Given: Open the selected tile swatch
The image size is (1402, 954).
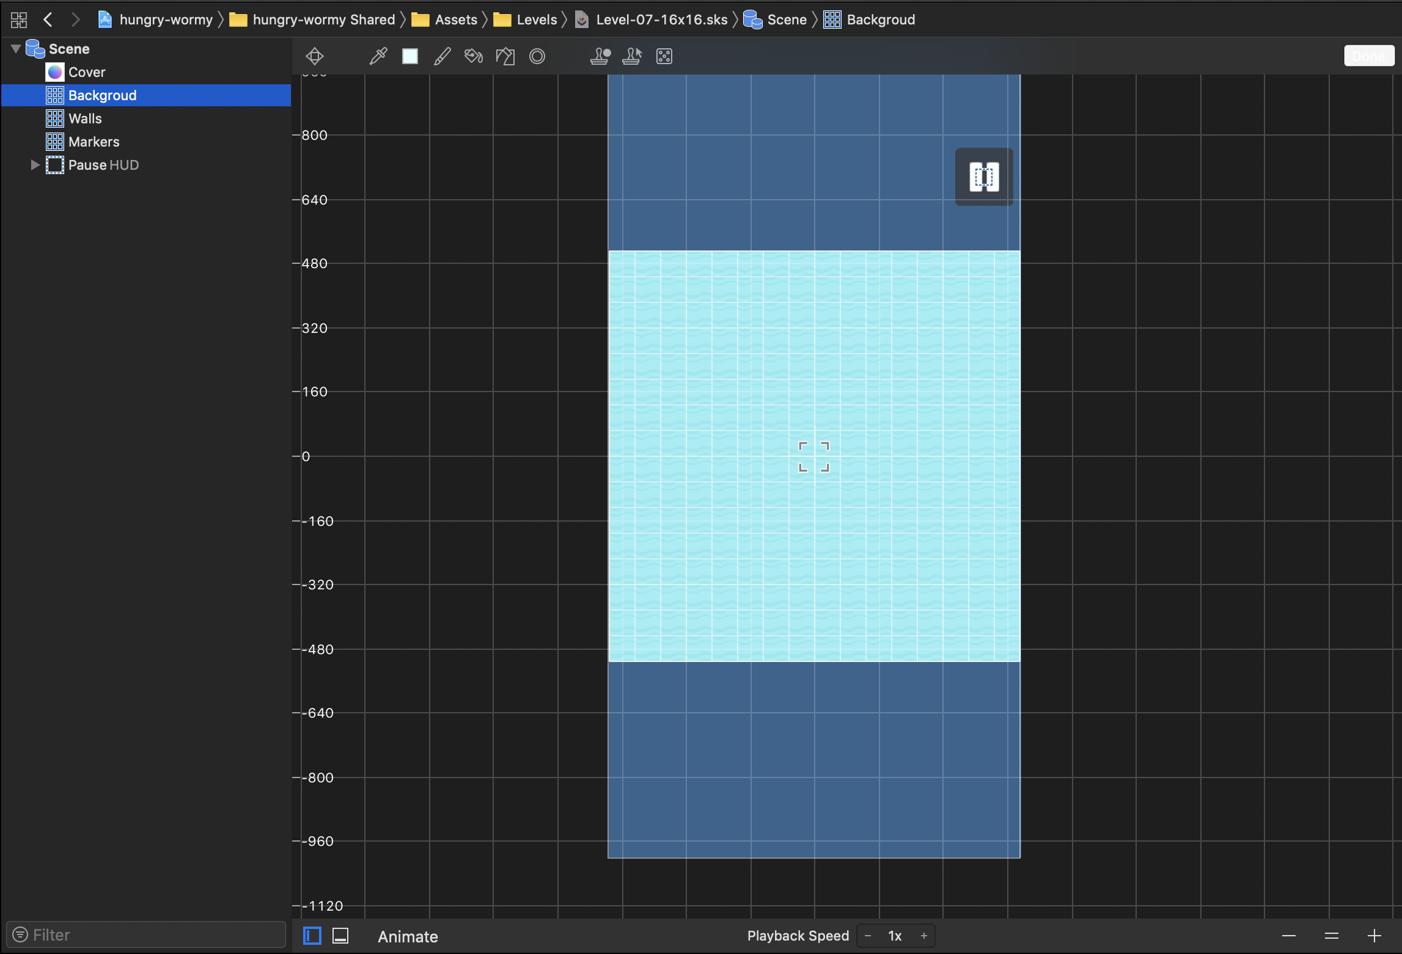Looking at the screenshot, I should coord(410,56).
